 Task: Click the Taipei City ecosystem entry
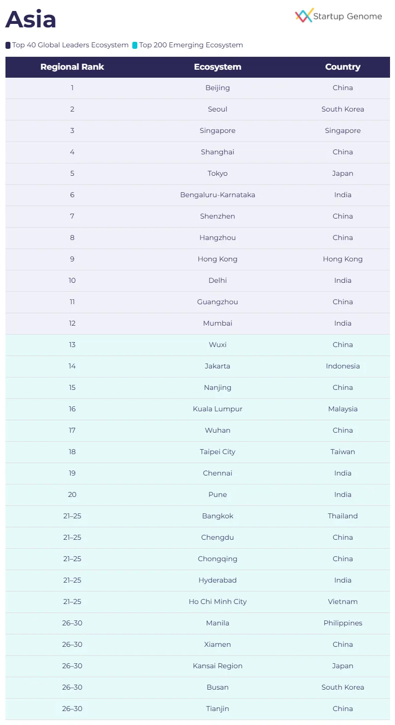[217, 452]
